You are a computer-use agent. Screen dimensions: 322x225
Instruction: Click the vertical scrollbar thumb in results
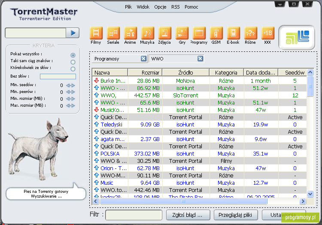[310, 86]
